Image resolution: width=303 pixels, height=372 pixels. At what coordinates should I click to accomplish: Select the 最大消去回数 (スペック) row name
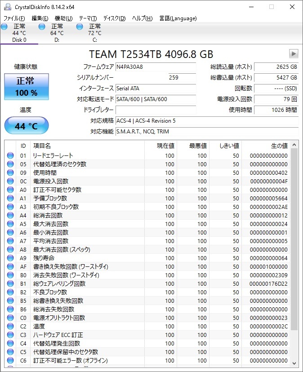62,249
